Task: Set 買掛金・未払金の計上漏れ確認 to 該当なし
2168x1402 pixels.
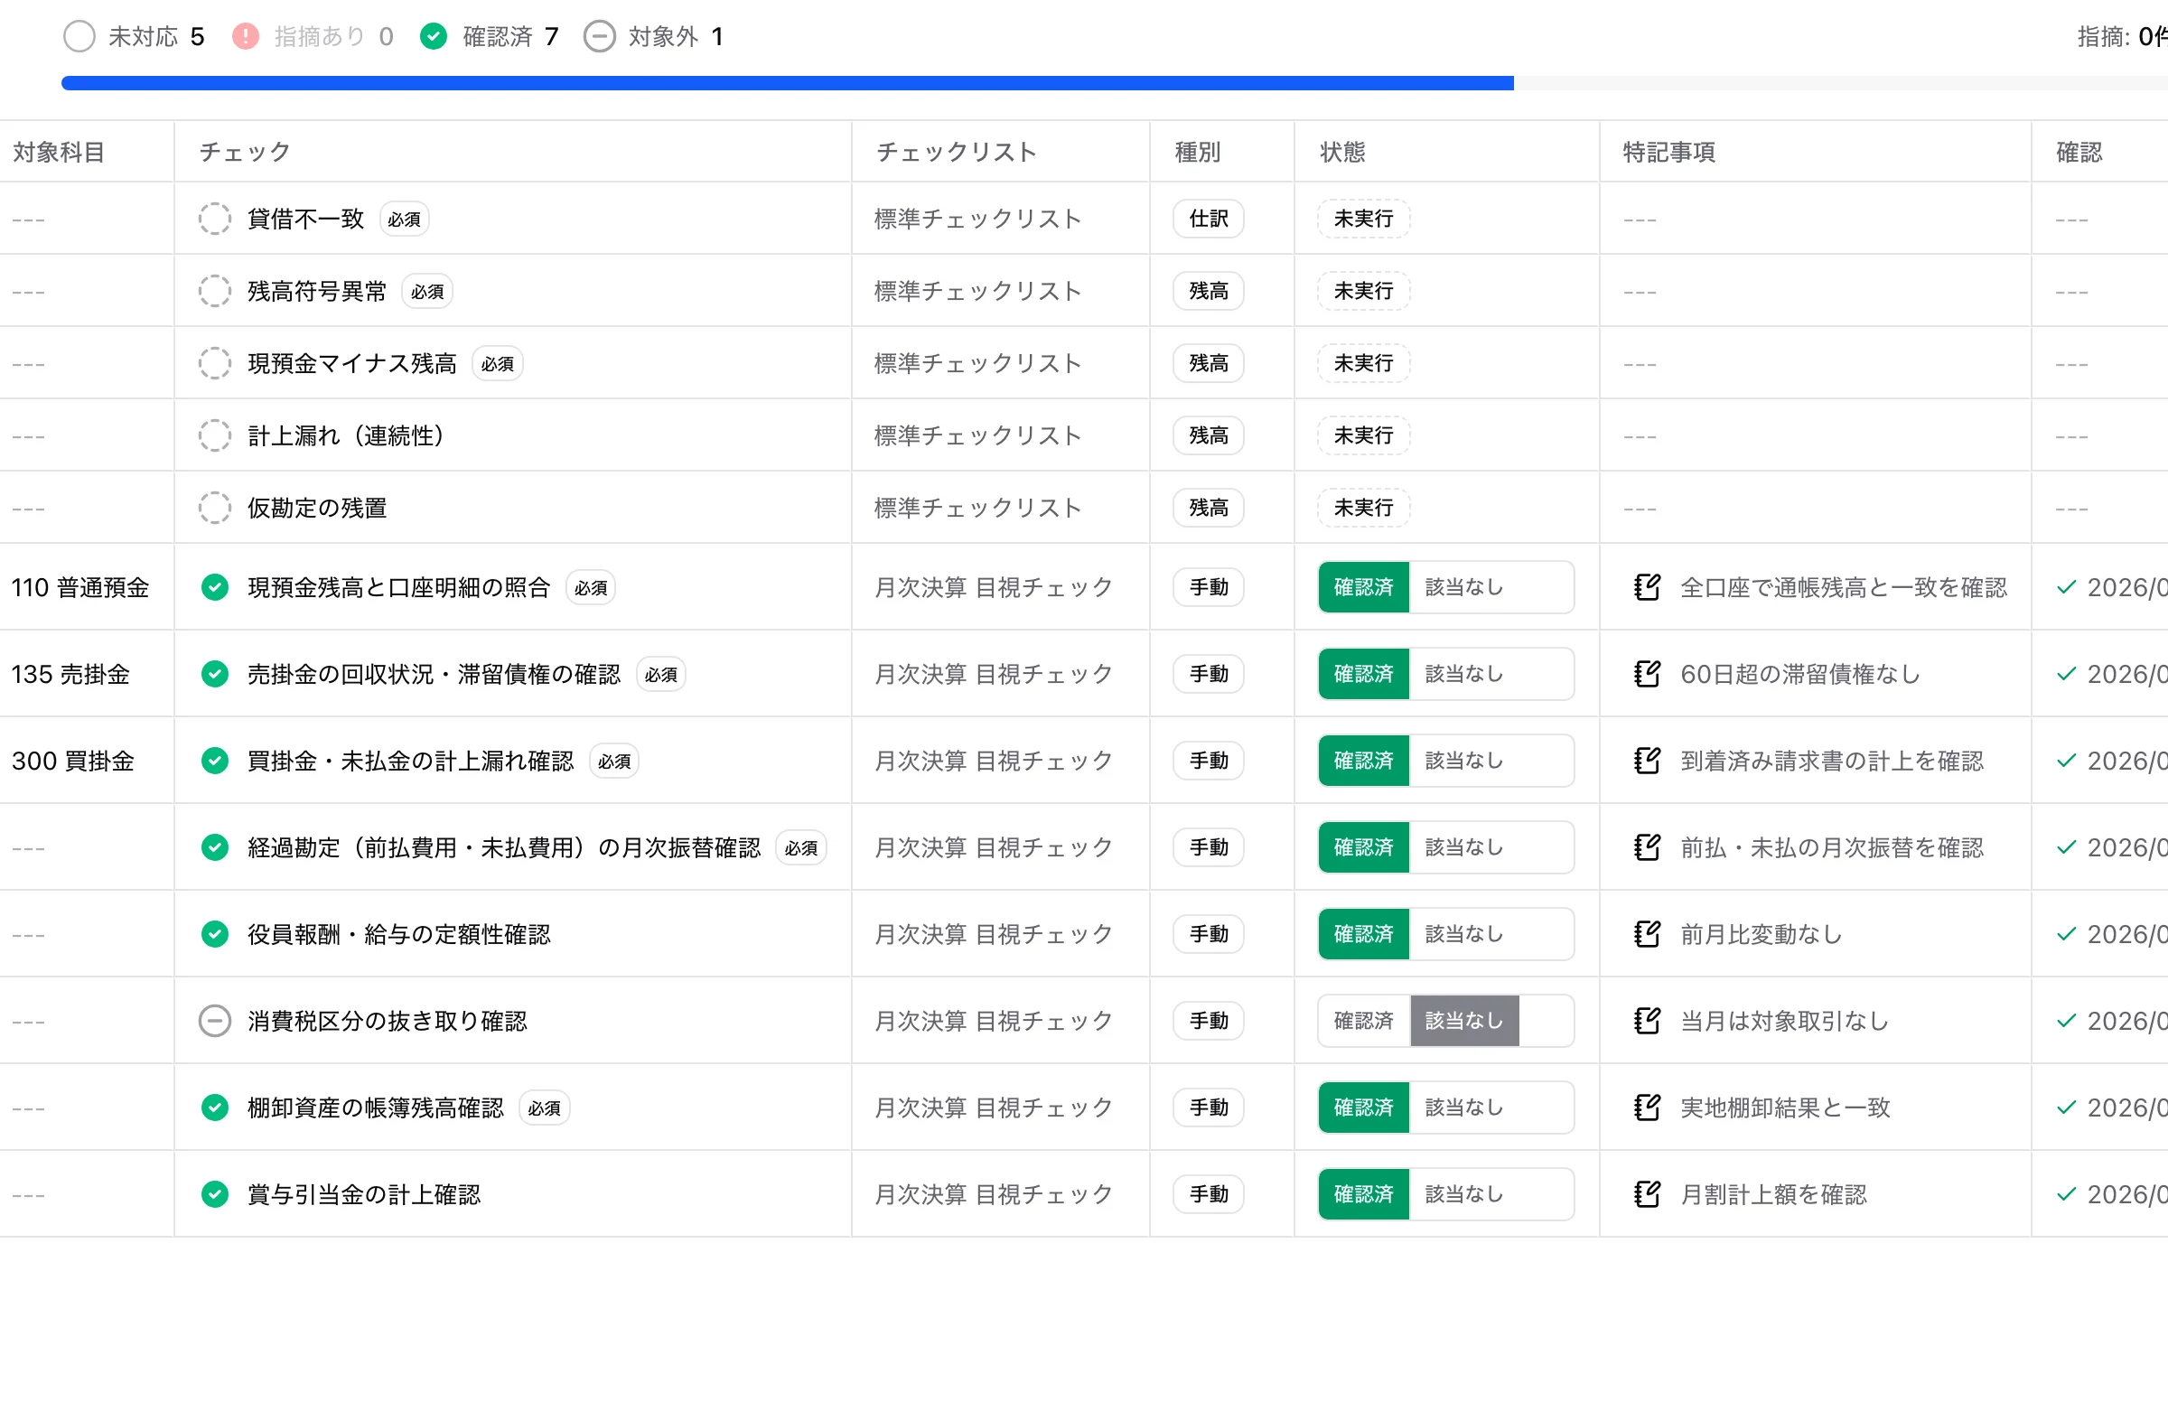Action: [1463, 761]
